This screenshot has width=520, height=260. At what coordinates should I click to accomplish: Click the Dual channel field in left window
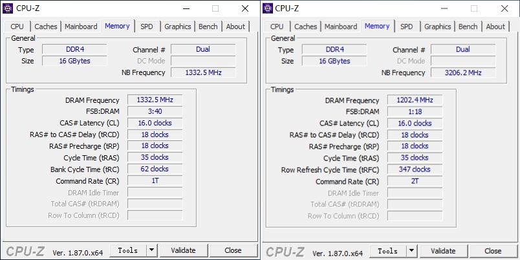click(203, 49)
